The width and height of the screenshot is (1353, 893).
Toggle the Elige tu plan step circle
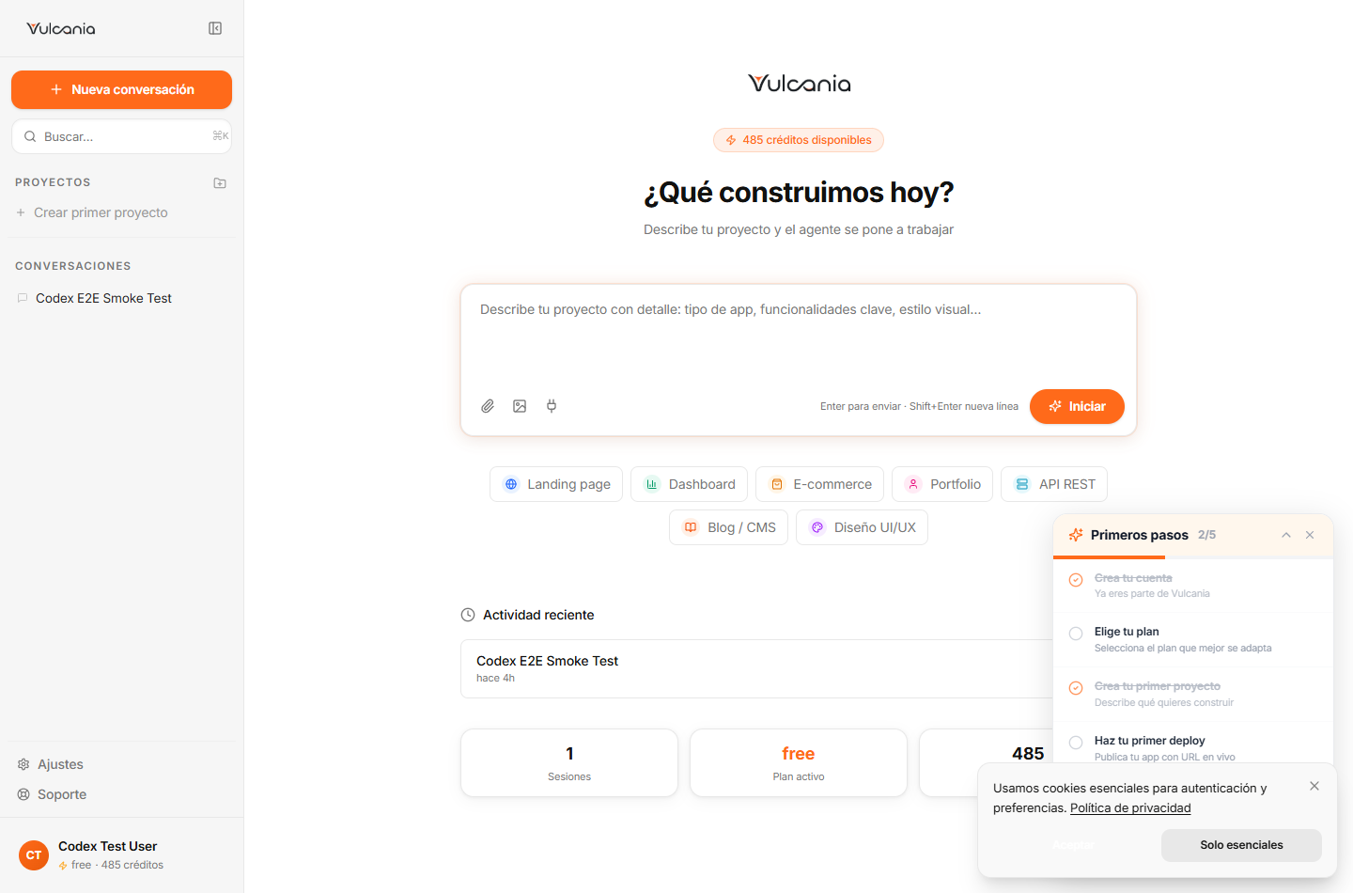pos(1076,634)
